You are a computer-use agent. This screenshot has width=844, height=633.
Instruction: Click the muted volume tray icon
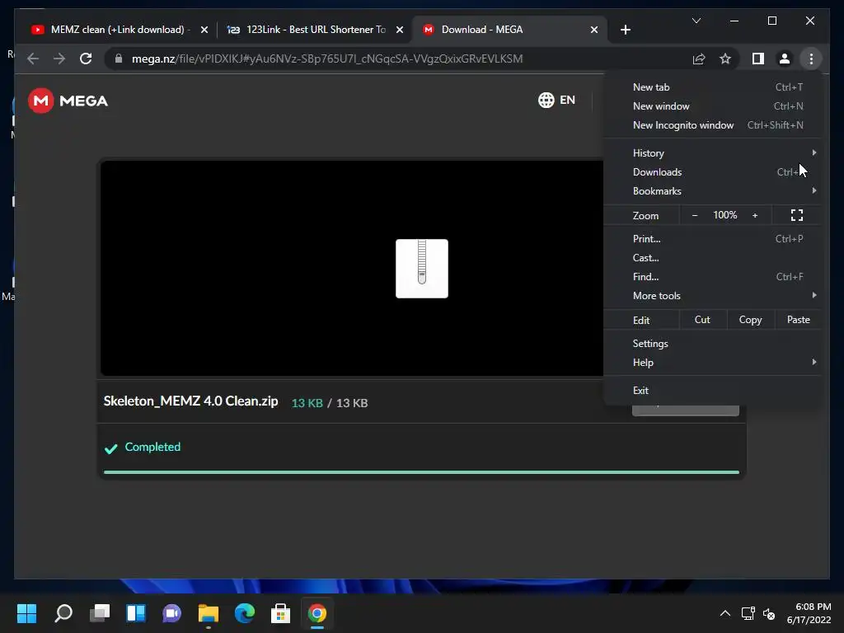[769, 613]
